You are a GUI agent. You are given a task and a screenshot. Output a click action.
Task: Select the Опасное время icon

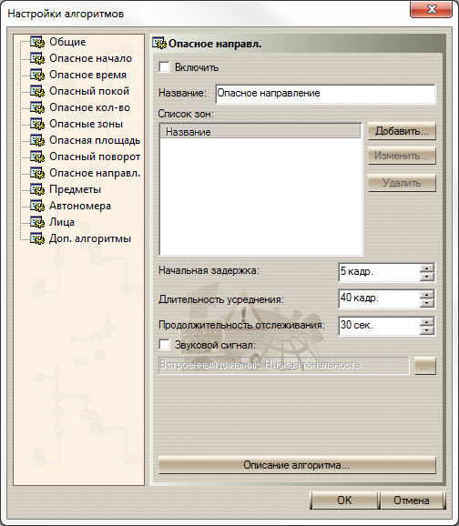(37, 75)
